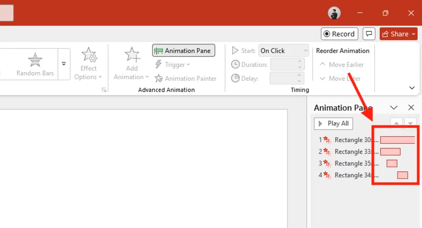Open the Start timing combo box
422x228 pixels.
(x=284, y=51)
